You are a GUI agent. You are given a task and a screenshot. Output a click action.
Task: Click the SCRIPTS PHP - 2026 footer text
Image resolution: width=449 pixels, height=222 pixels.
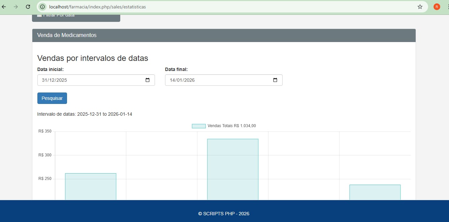(x=224, y=214)
